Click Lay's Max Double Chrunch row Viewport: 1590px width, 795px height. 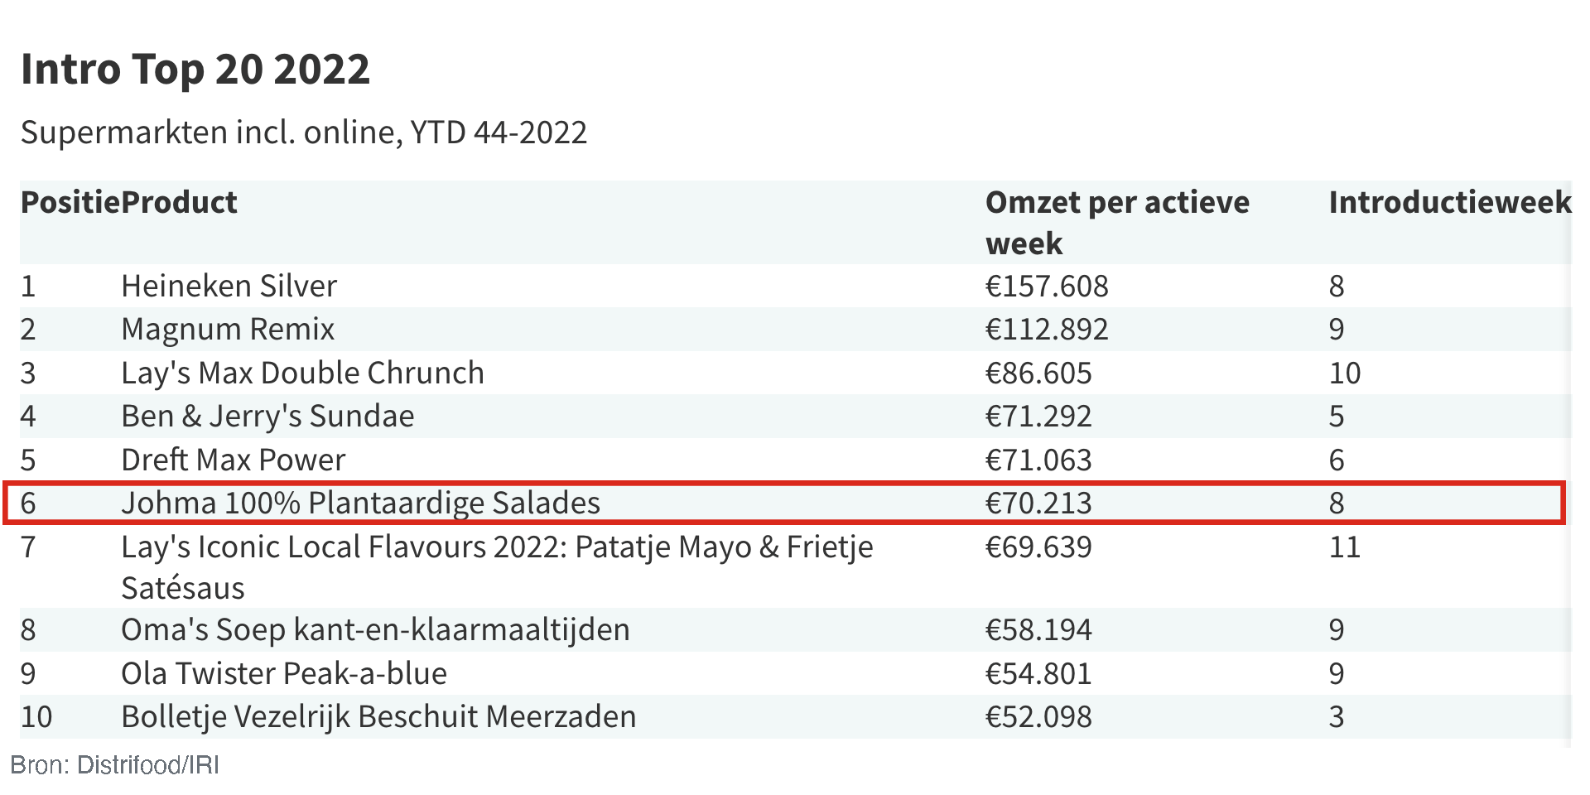coord(302,373)
